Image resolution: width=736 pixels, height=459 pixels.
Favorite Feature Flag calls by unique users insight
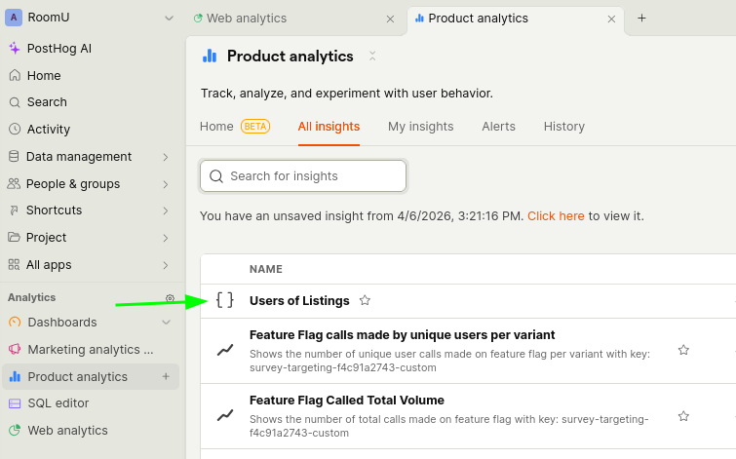click(683, 350)
